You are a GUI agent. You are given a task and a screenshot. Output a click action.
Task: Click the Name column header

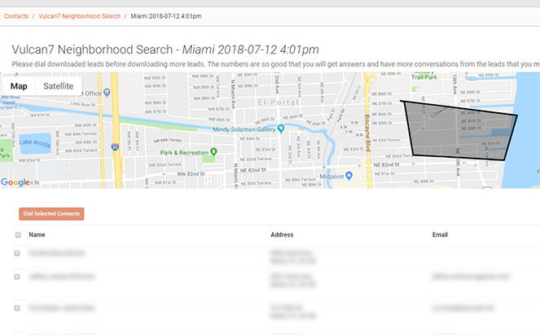pos(37,234)
